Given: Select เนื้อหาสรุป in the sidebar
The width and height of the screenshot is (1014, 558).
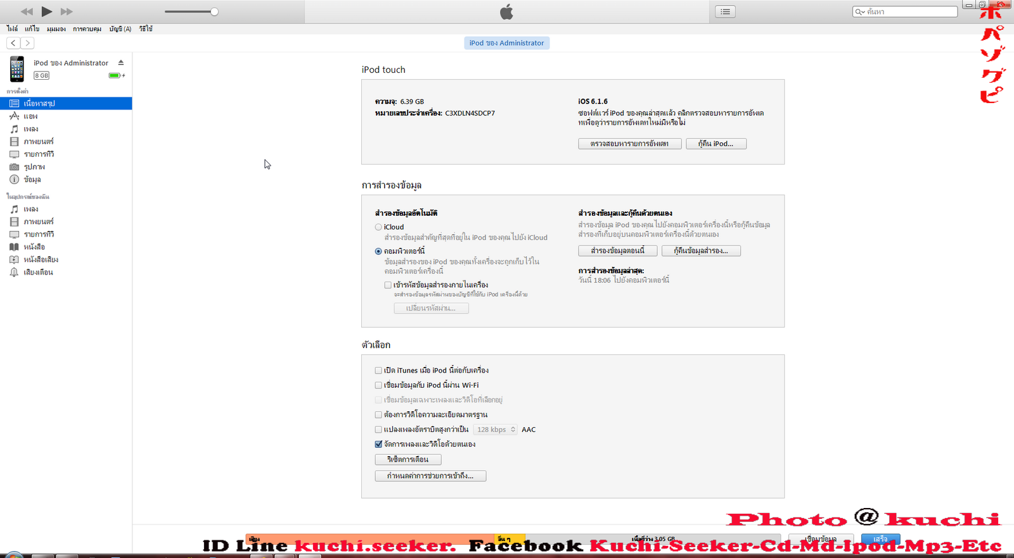Looking at the screenshot, I should click(66, 103).
